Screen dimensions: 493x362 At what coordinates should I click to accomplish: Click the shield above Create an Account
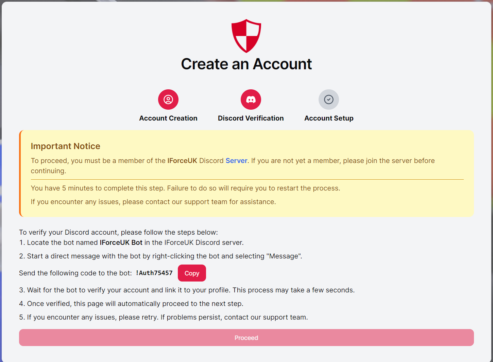coord(246,35)
